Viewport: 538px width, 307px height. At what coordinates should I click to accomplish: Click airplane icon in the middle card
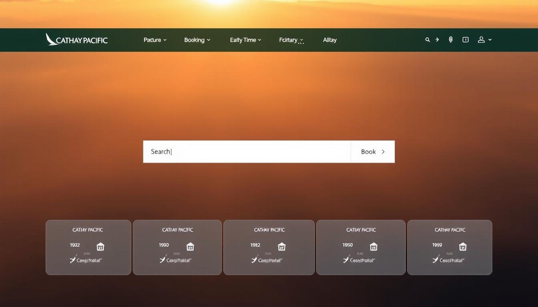(254, 260)
